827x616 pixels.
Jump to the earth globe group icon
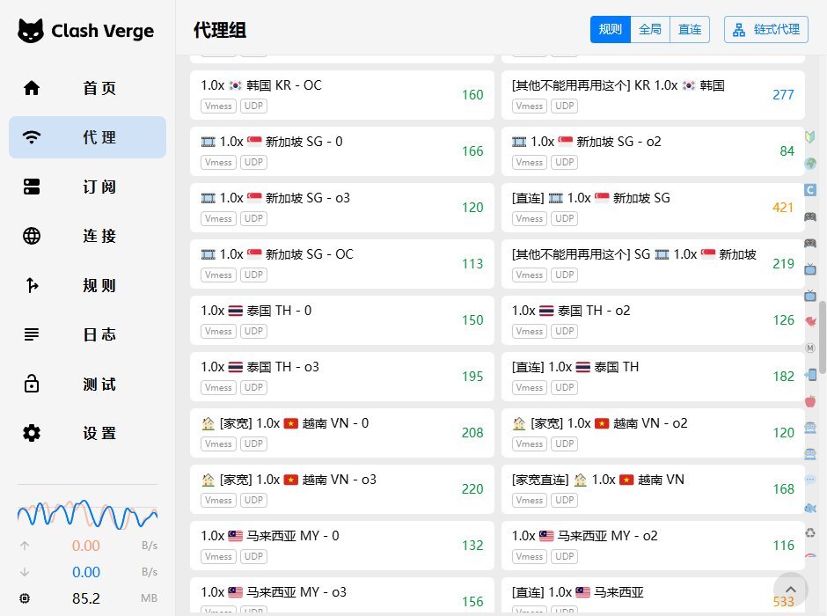[x=810, y=164]
